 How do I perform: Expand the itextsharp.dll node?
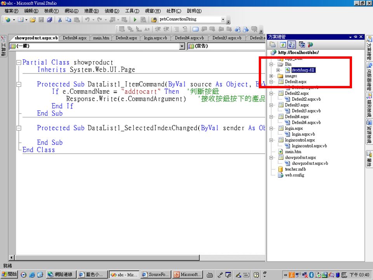tap(278, 70)
